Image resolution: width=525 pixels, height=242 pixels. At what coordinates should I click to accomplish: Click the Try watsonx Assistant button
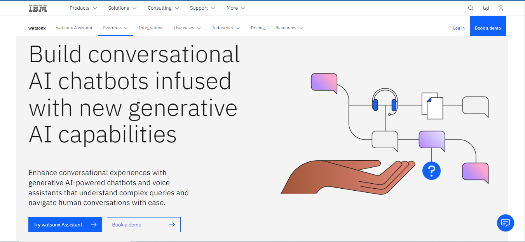65,224
